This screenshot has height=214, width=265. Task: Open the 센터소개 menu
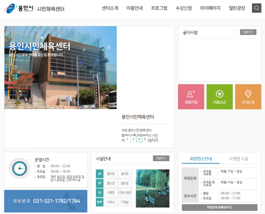click(x=110, y=8)
